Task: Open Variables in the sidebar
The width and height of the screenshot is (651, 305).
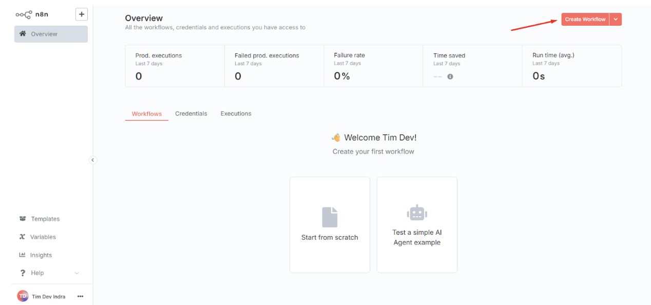Action: pos(37,237)
